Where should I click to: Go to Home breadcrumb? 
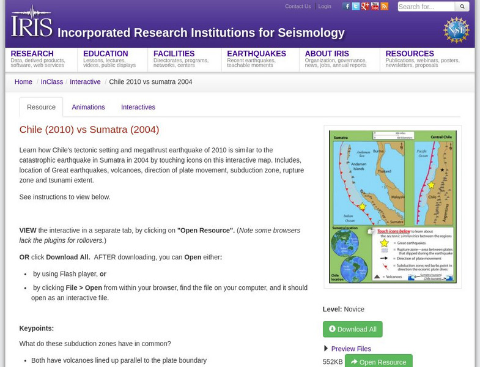tap(23, 82)
